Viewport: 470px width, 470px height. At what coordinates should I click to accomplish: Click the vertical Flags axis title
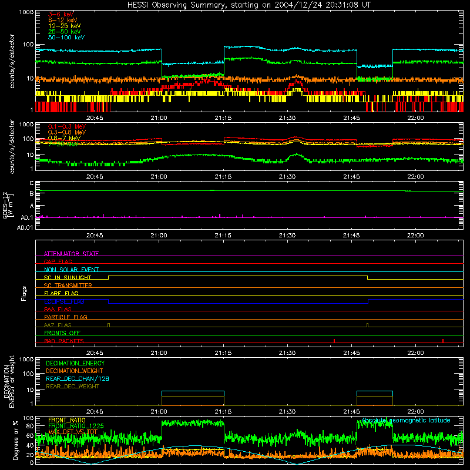tap(24, 293)
